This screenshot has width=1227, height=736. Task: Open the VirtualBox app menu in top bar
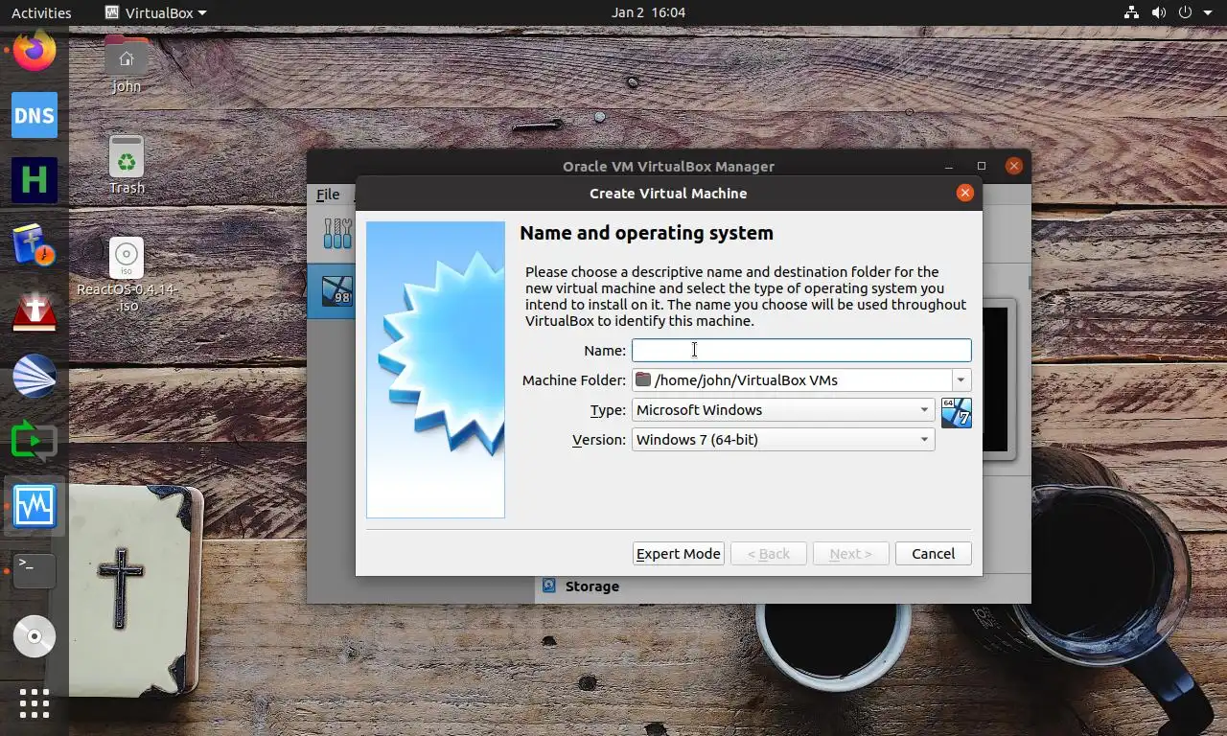click(x=155, y=12)
